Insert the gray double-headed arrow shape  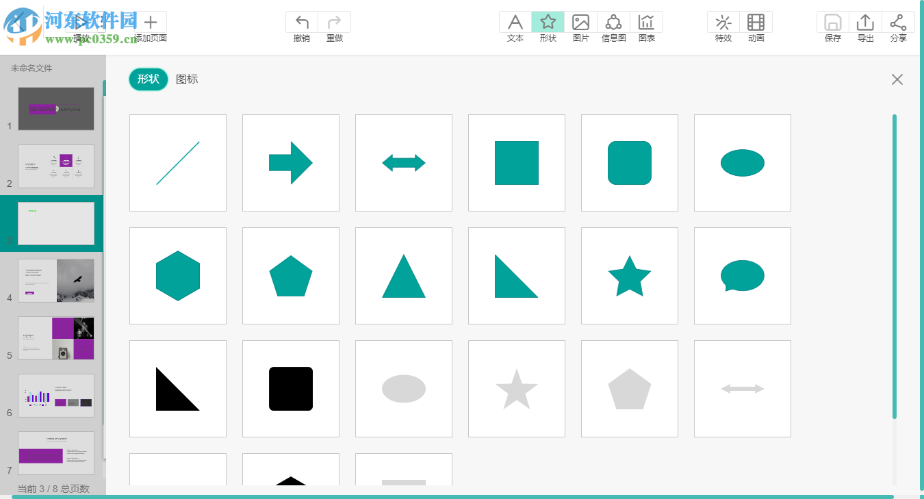pos(743,389)
